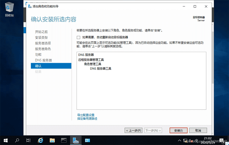
Task: Open the command prompt taskbar icon
Action: click(64, 140)
